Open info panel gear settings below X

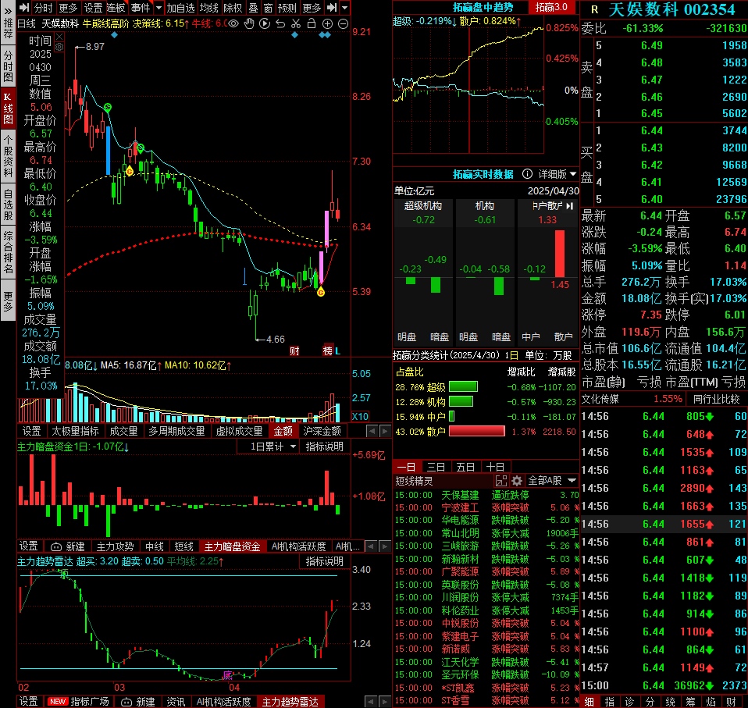click(59, 47)
